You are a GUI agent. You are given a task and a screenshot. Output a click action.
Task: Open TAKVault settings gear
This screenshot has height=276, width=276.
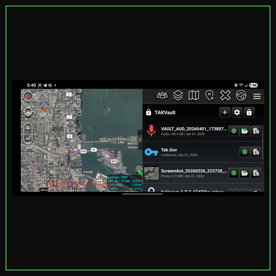(x=237, y=112)
